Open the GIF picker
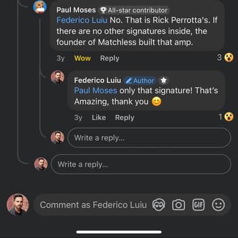 [198, 205]
